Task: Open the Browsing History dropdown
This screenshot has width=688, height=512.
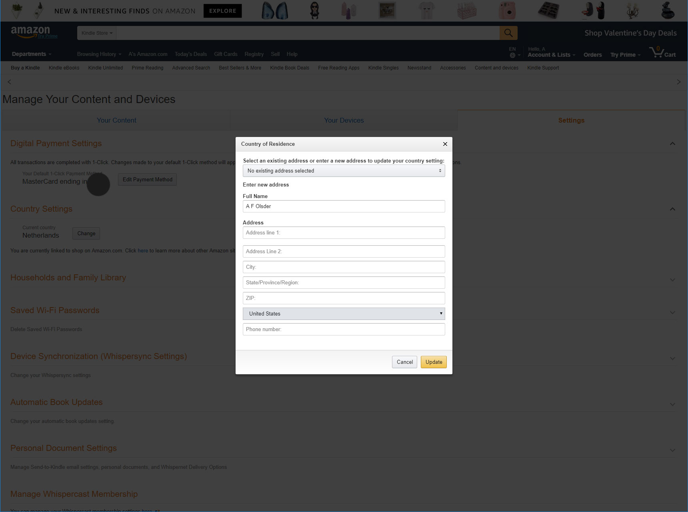Action: [x=99, y=54]
